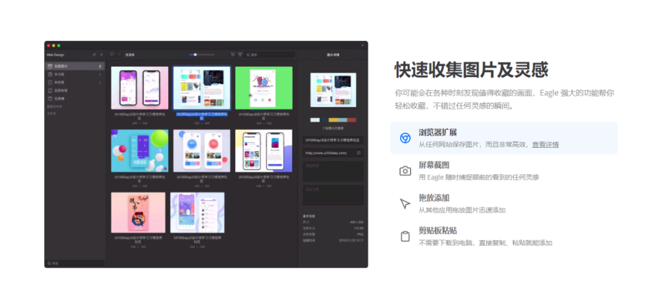Click the add notes field in details
This screenshot has width=672, height=298.
(x=333, y=195)
